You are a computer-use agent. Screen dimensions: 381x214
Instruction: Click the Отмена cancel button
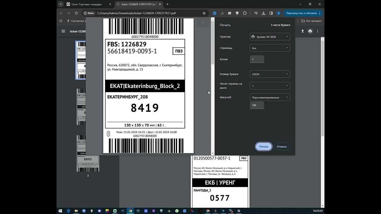click(x=282, y=147)
